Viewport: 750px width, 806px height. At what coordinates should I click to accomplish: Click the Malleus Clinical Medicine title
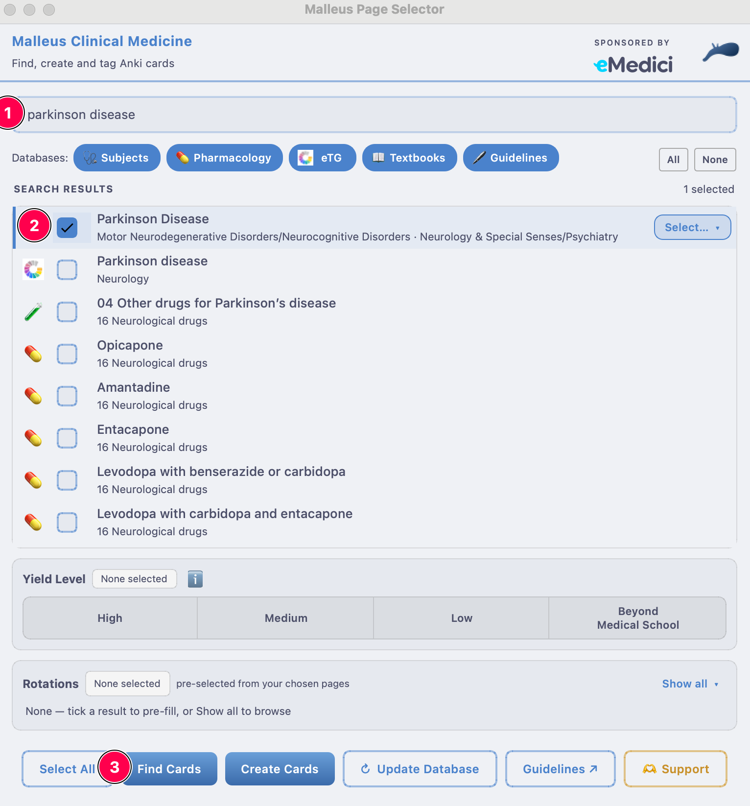(x=102, y=41)
